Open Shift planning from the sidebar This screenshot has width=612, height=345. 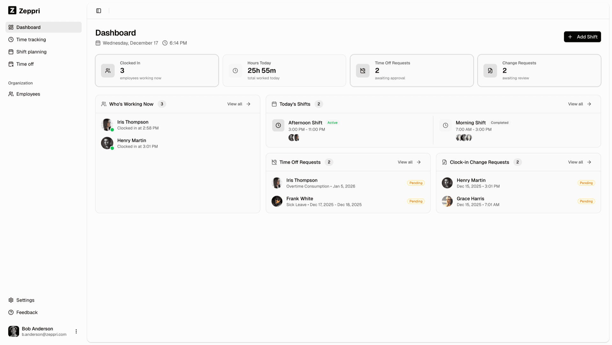click(31, 52)
